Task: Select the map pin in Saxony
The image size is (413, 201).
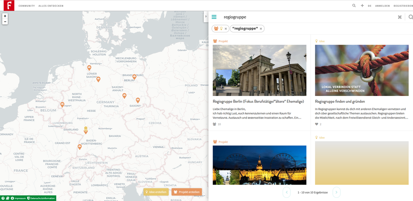Action: point(138,100)
